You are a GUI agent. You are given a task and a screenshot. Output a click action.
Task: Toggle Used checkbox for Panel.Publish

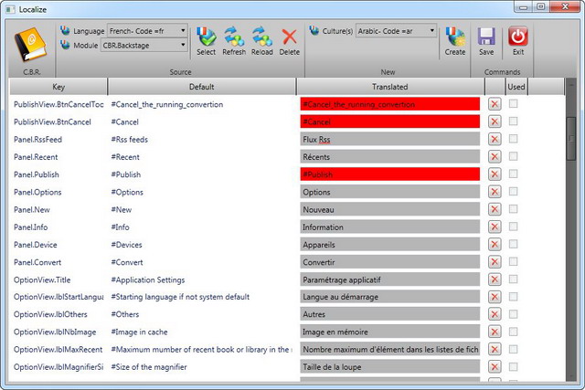click(514, 174)
